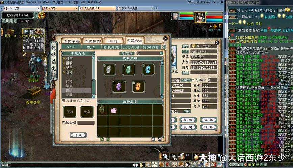
Task: Toggle 只显示已有玉符 checkbox
Action: 63,100
